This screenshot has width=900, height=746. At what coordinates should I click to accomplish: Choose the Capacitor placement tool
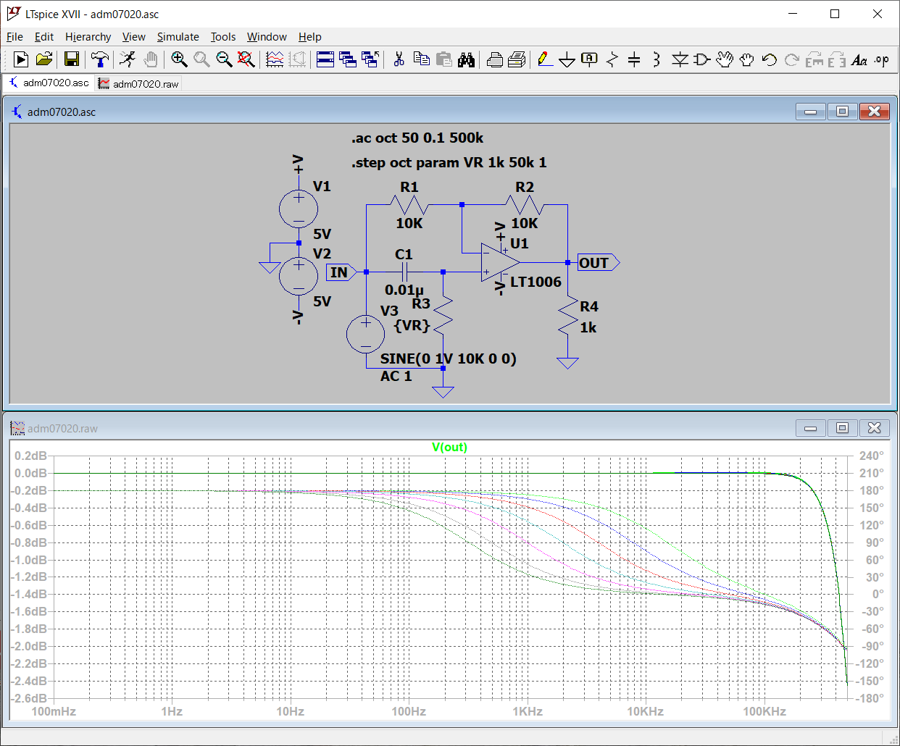tap(634, 59)
